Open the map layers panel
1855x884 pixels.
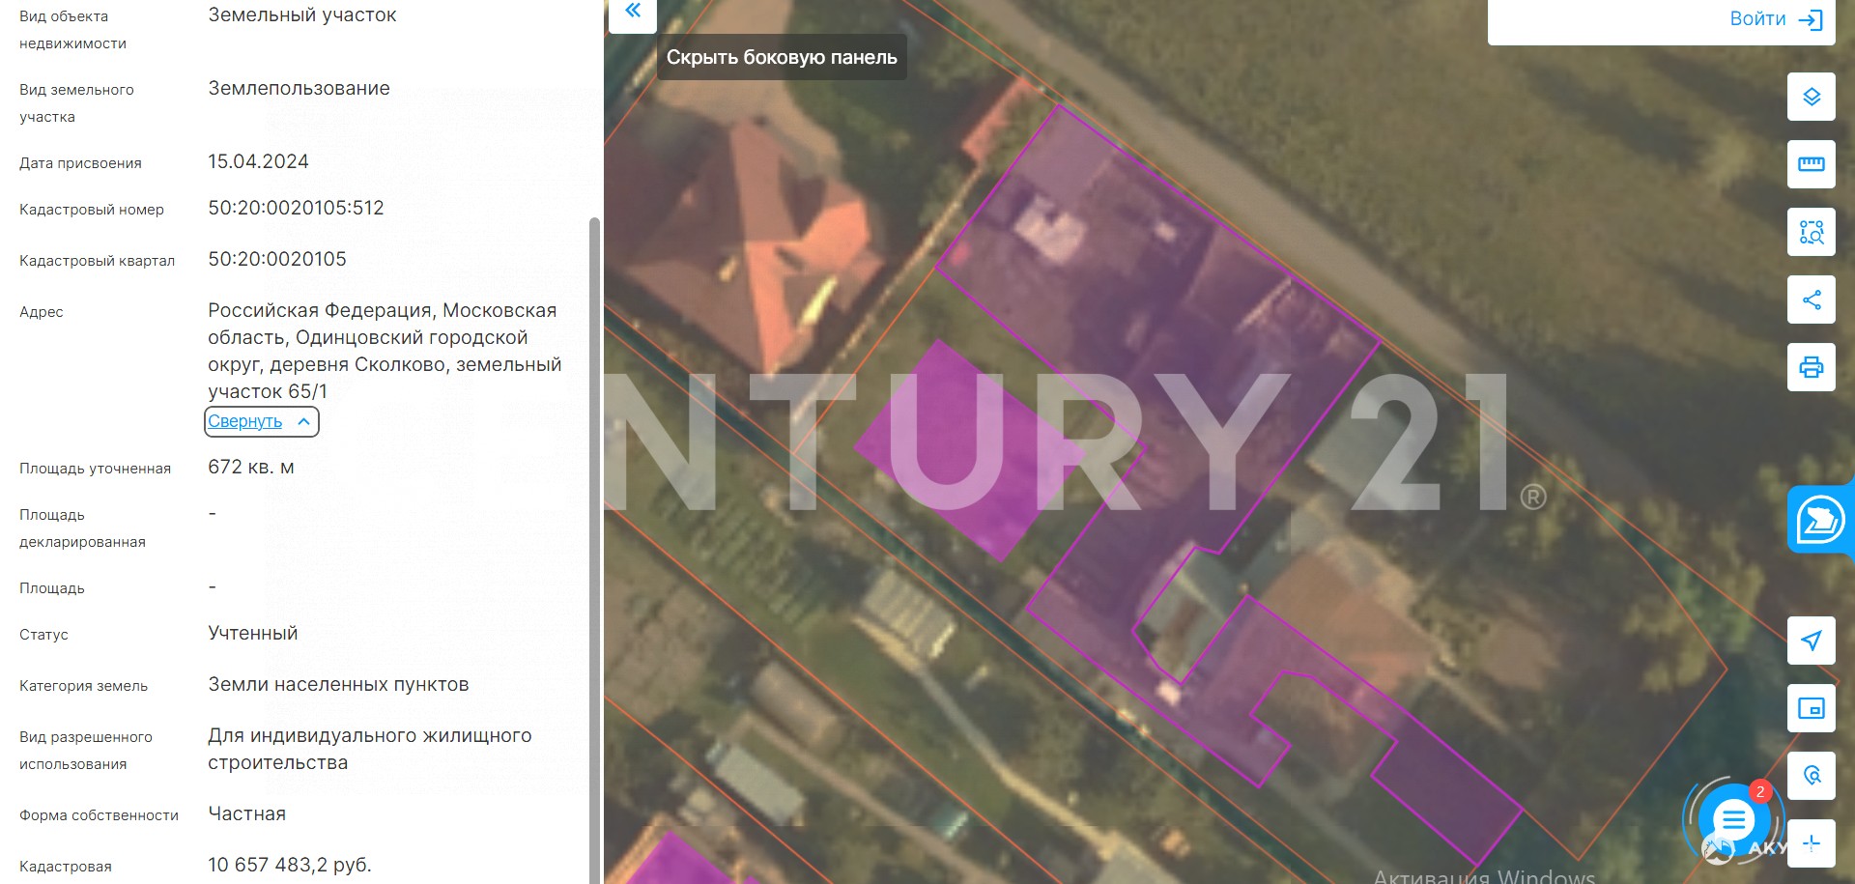tap(1811, 97)
